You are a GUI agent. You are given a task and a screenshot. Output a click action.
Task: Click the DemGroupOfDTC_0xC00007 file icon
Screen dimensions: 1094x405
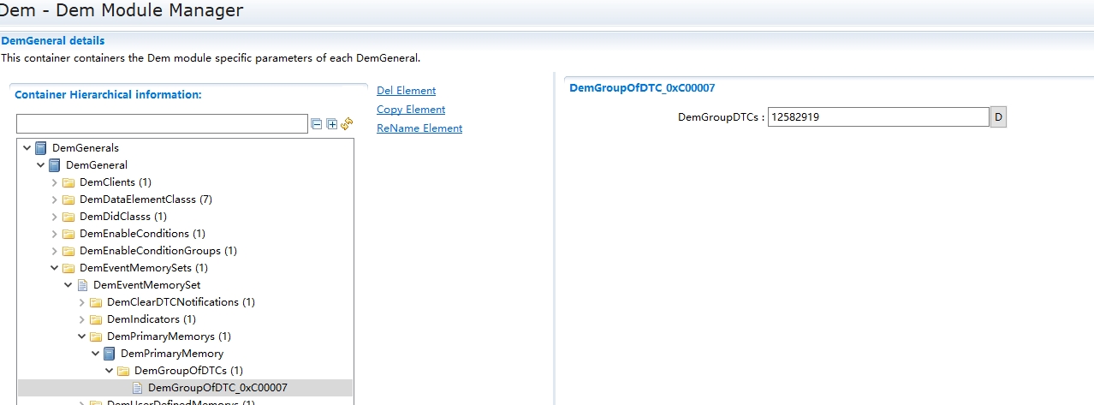click(x=137, y=388)
